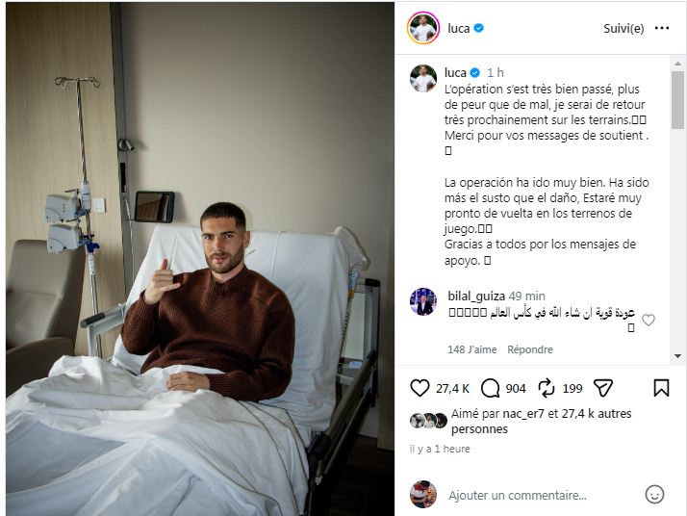View the 148 J'aime likes list
The height and width of the screenshot is (516, 687).
pos(471,349)
